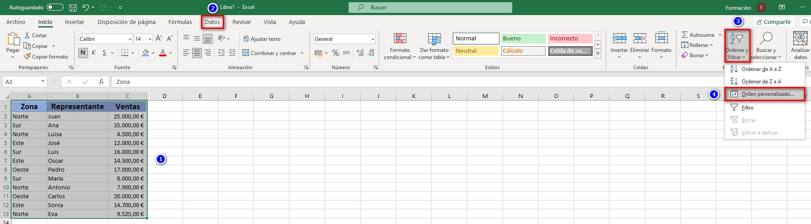Click the Undo arrow icon
Viewport: 811px width, 224px height.
point(86,8)
